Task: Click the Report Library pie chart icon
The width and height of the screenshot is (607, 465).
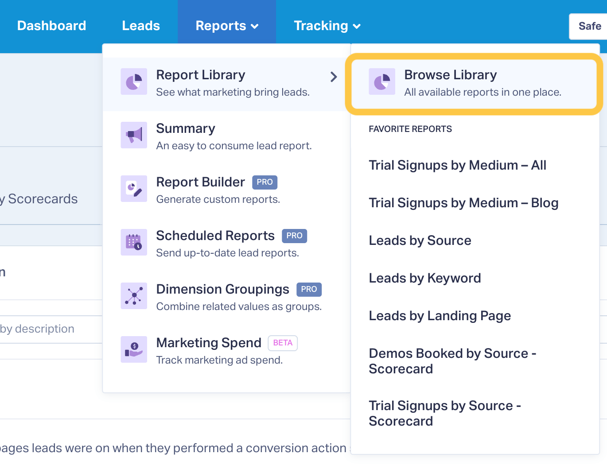Action: [x=134, y=81]
